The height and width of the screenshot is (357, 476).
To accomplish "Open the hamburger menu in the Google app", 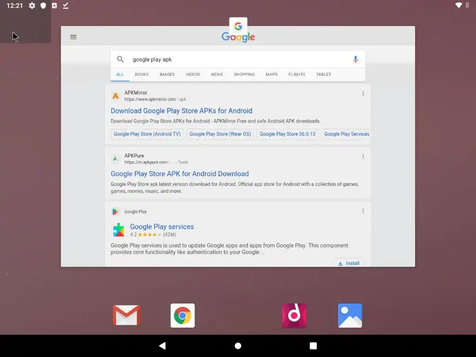I will pyautogui.click(x=73, y=37).
